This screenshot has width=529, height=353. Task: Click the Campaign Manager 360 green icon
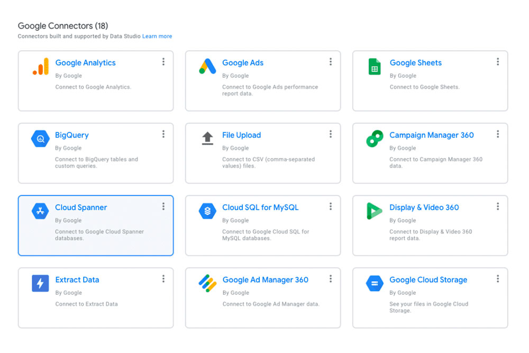click(375, 139)
